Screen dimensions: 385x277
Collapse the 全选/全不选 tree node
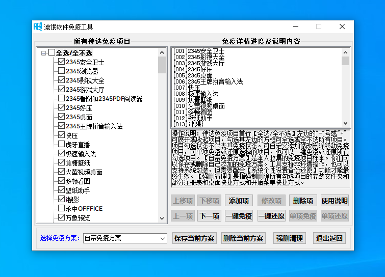coord(43,53)
